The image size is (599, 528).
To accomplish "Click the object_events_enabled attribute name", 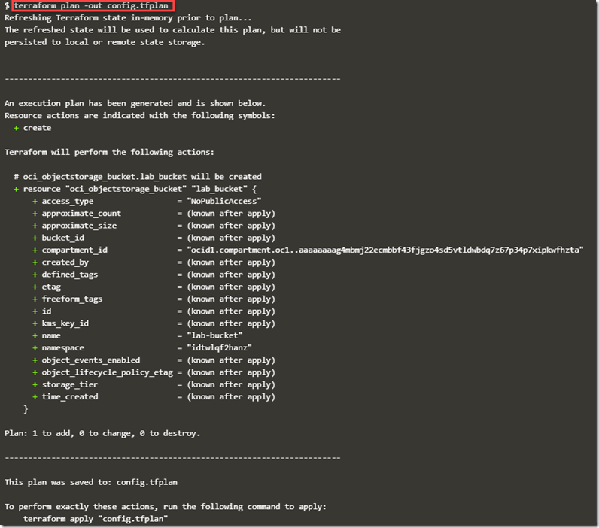I will pos(91,360).
